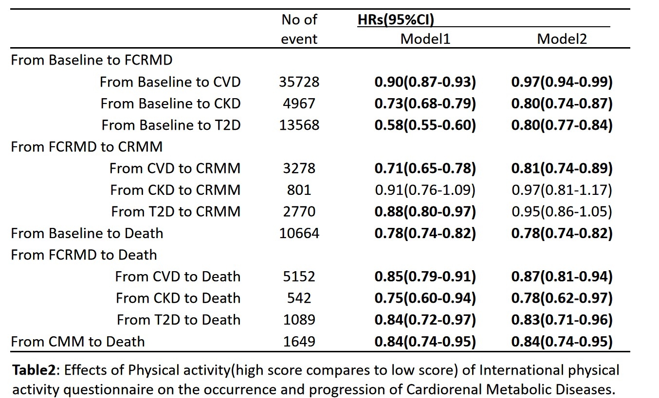
Task: Click Model1 value 0.73(0.68-0.79)
Action: 425,104
